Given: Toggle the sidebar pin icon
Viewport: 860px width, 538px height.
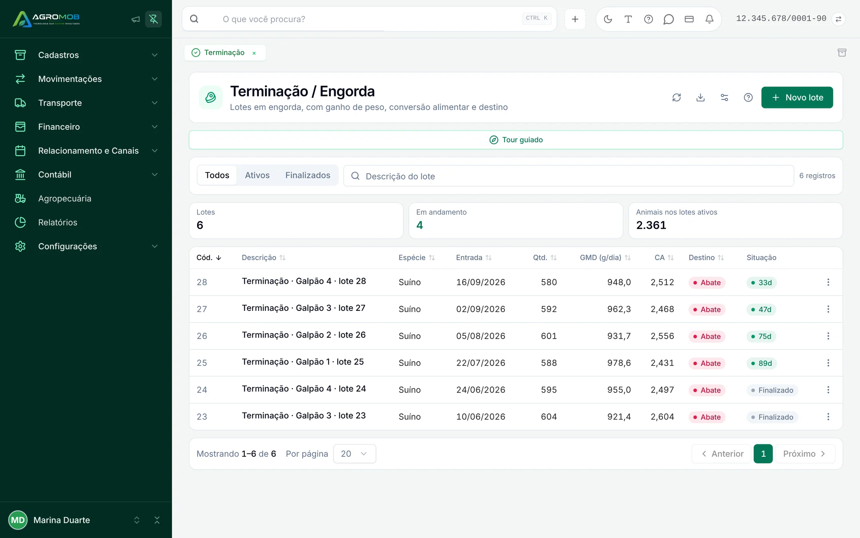Looking at the screenshot, I should 153,19.
